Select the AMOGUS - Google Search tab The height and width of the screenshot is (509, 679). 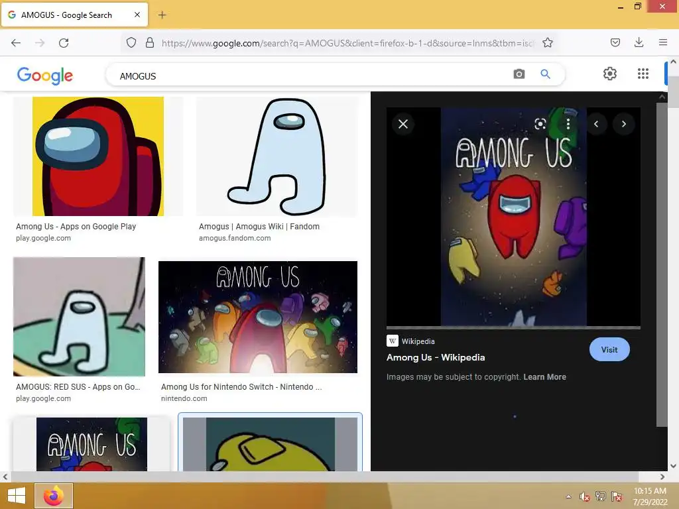click(74, 15)
